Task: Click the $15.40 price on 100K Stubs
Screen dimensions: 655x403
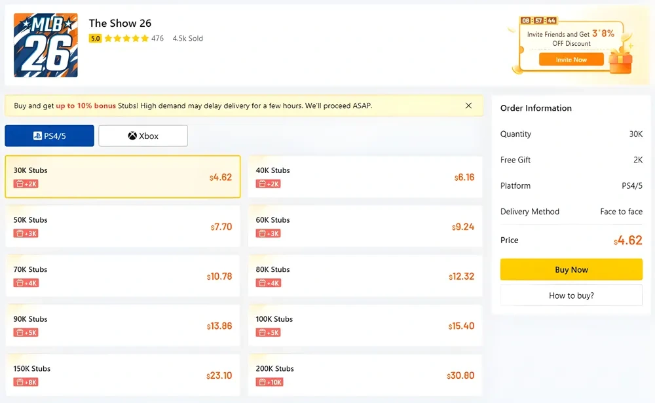Action: [x=461, y=326]
